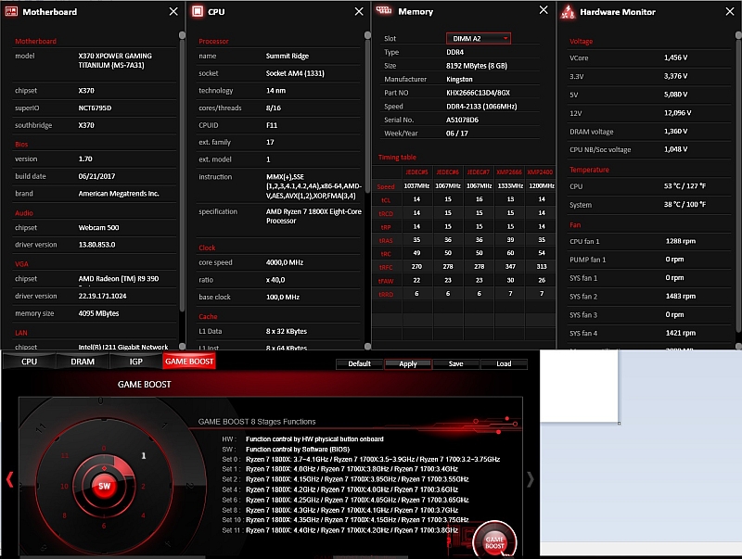This screenshot has height=559, width=742.
Task: Click the CPU temperature 53 °C / 127 °F
Action: 684,185
